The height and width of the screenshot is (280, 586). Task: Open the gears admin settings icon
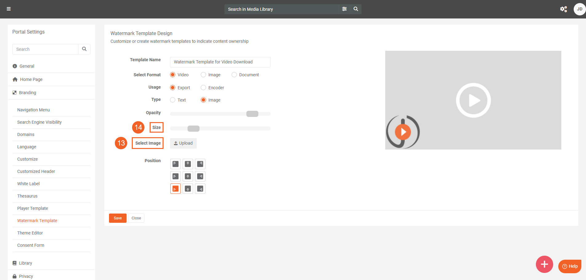pyautogui.click(x=564, y=9)
